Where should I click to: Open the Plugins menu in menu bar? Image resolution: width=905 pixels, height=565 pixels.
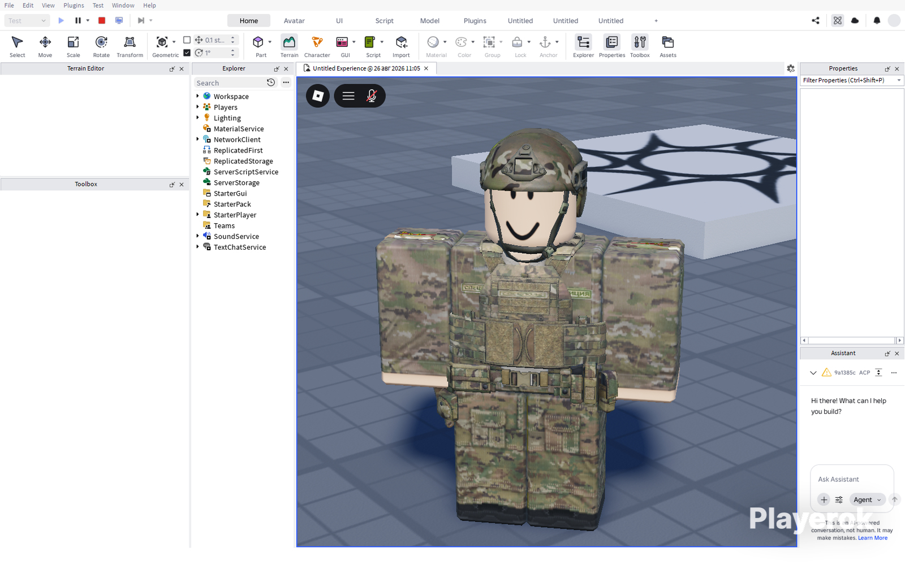[x=74, y=5]
